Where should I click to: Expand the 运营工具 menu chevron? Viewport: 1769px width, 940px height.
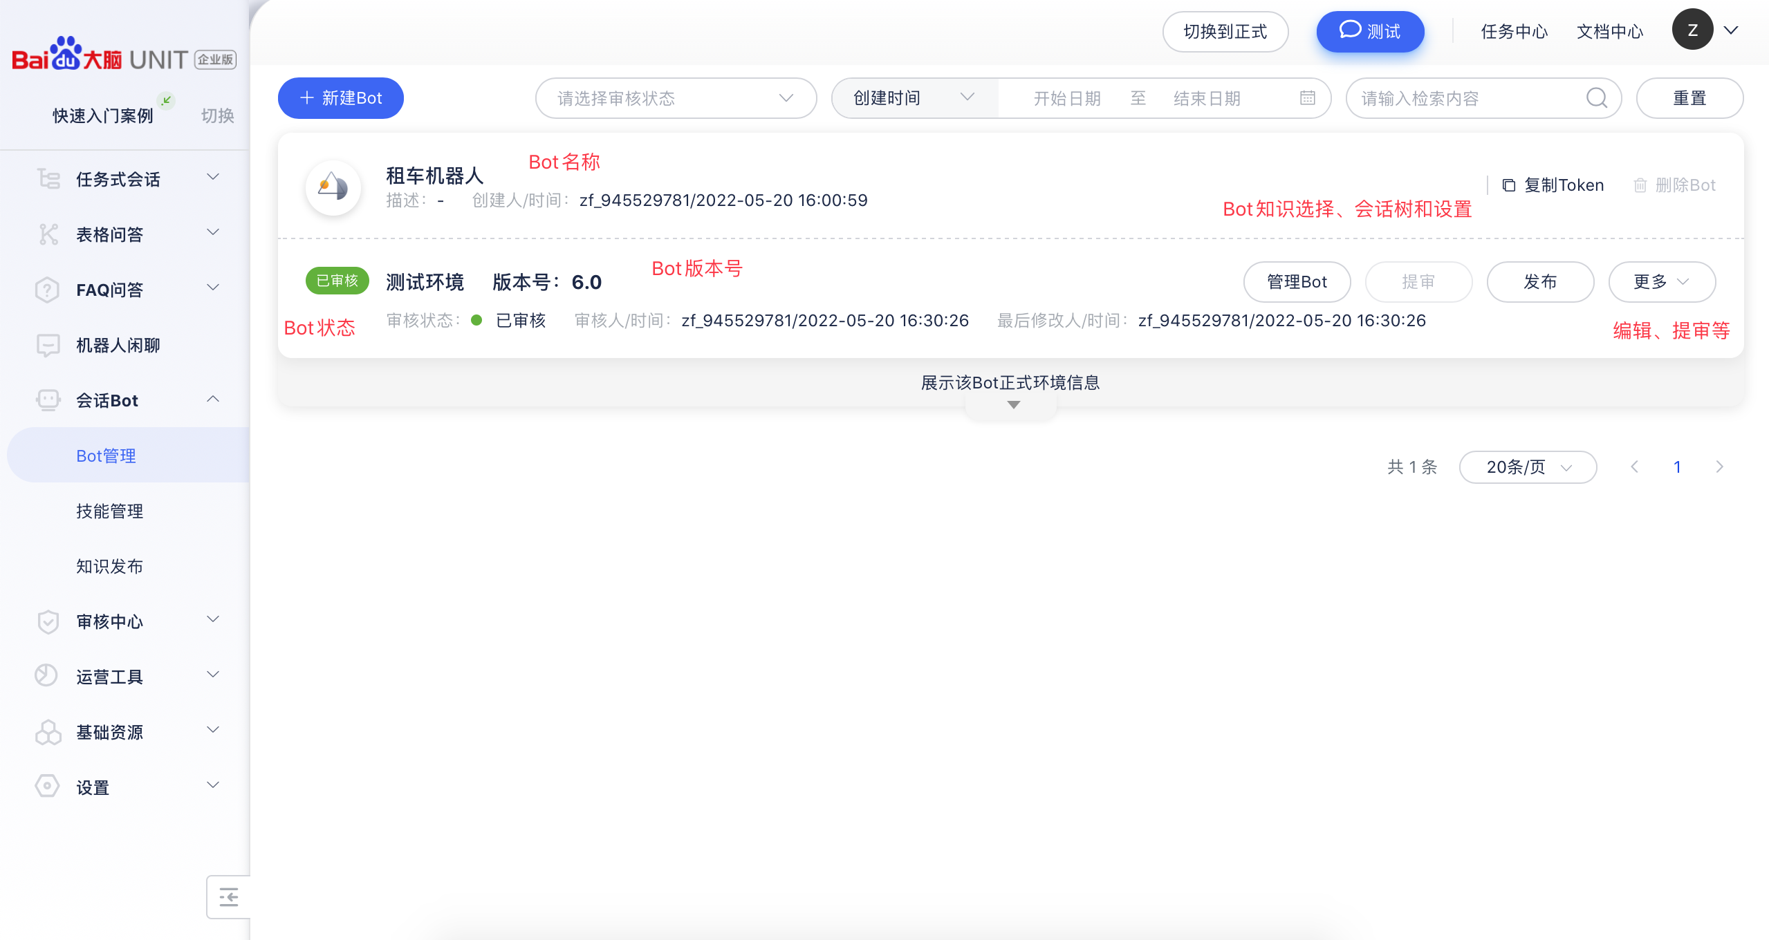[214, 675]
